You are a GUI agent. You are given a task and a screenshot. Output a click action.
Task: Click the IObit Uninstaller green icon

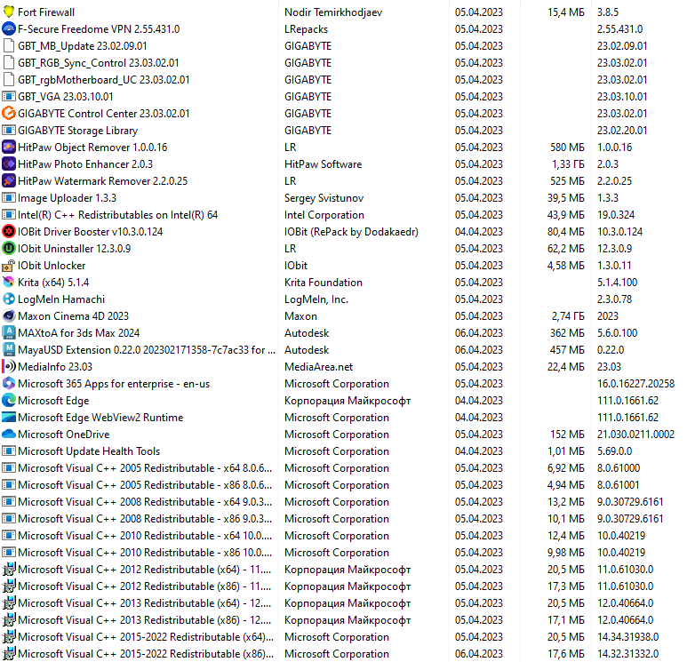(9, 249)
